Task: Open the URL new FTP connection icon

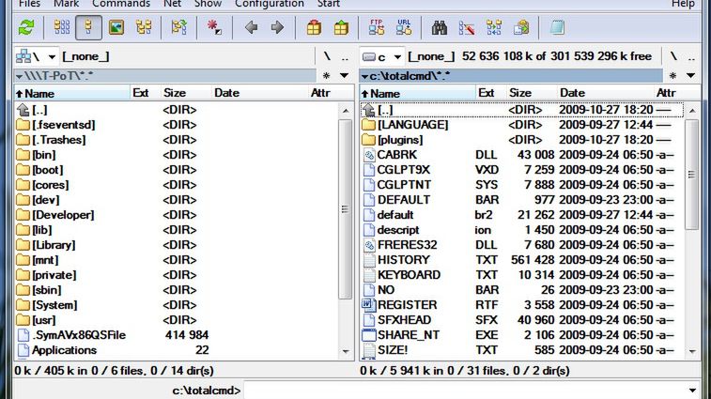Action: click(404, 28)
